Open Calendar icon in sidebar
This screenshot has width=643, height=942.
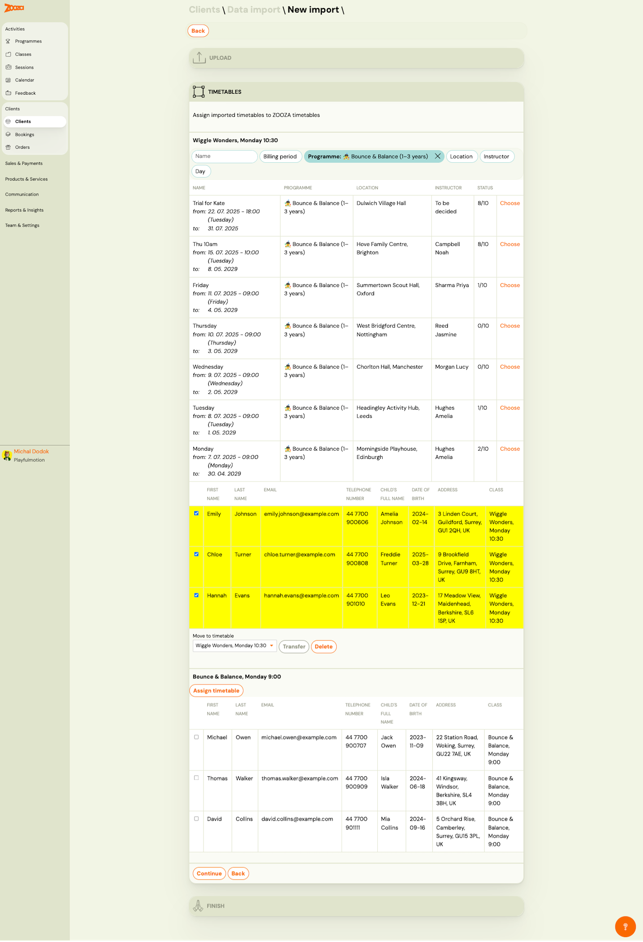click(x=8, y=80)
